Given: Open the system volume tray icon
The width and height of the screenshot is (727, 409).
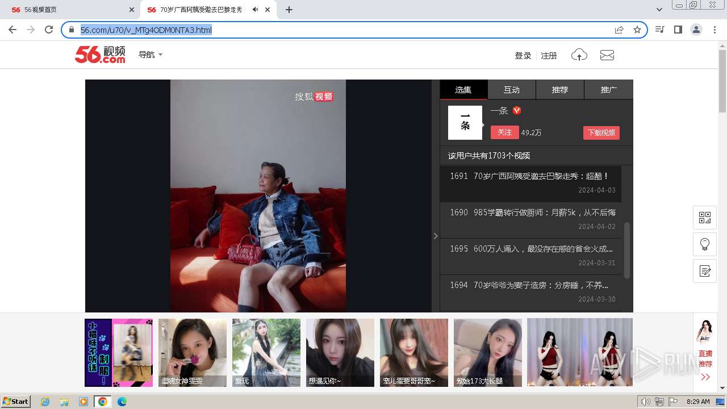Looking at the screenshot, I should pyautogui.click(x=646, y=402).
